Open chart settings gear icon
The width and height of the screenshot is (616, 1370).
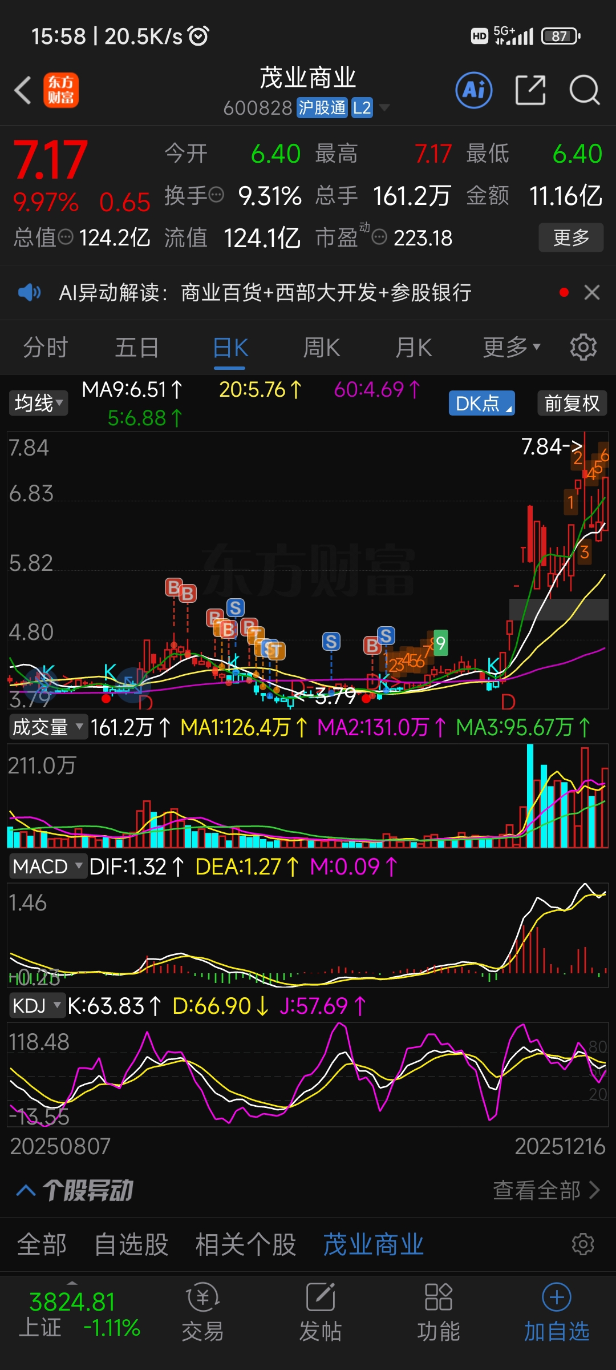pos(583,347)
